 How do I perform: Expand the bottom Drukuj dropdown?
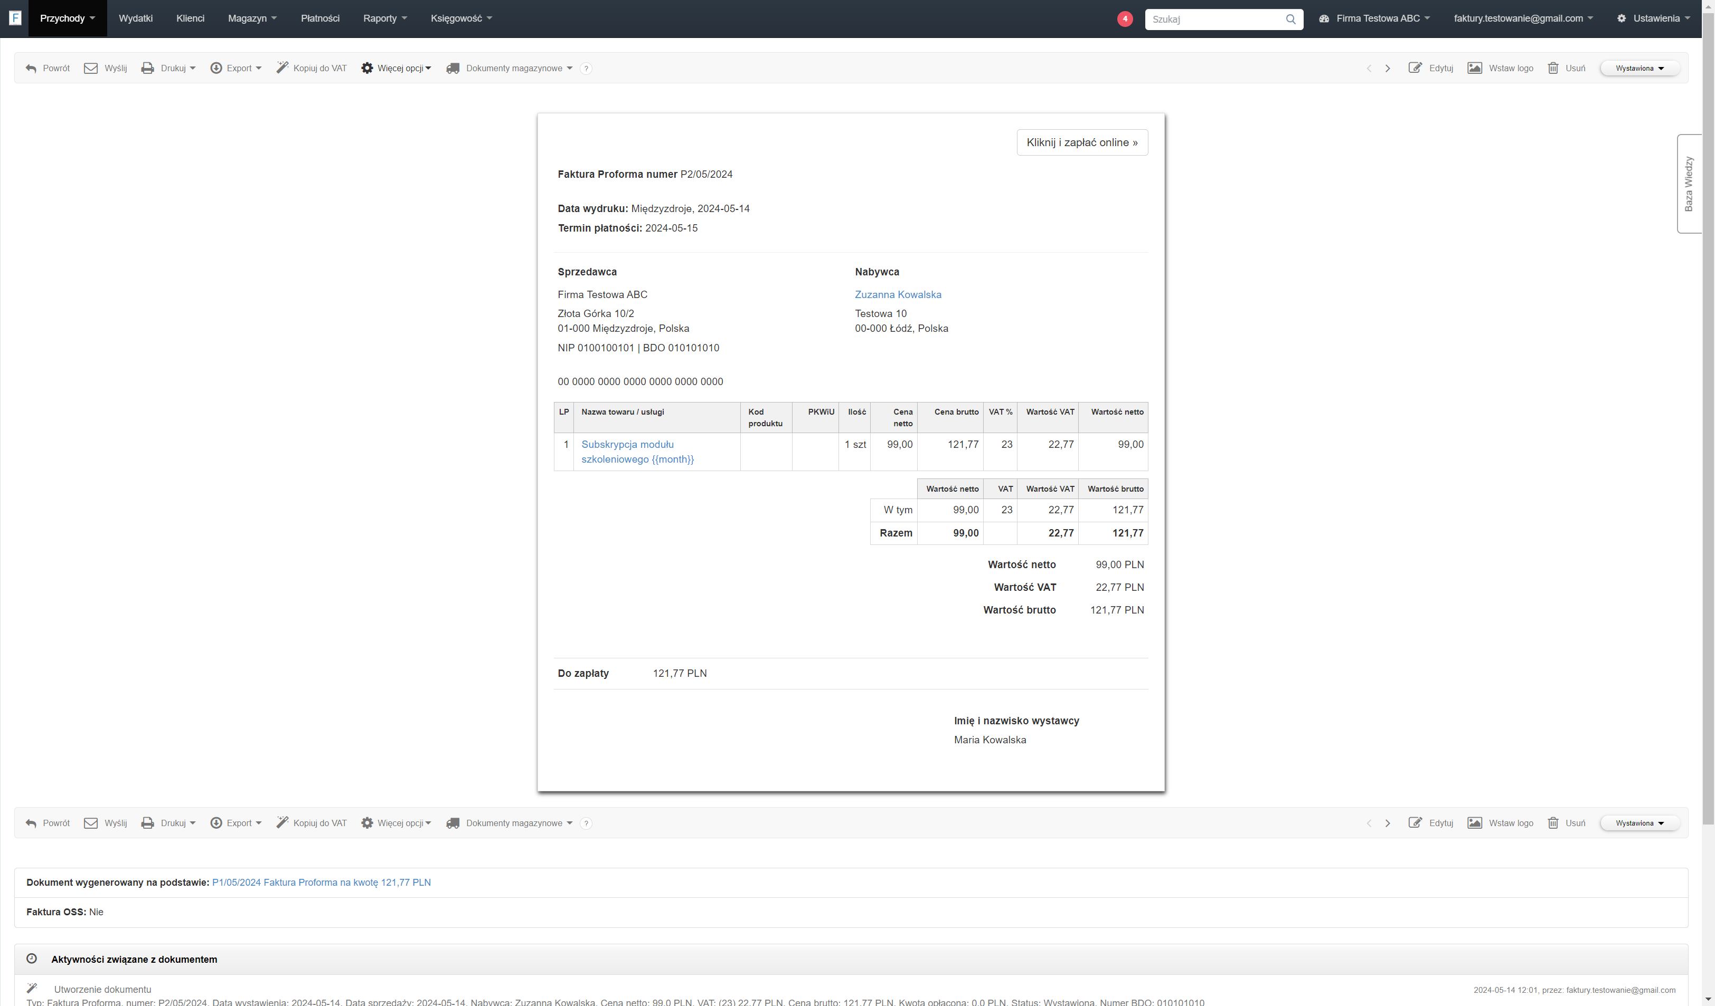[x=169, y=822]
